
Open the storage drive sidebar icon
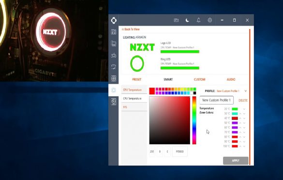pos(114,102)
